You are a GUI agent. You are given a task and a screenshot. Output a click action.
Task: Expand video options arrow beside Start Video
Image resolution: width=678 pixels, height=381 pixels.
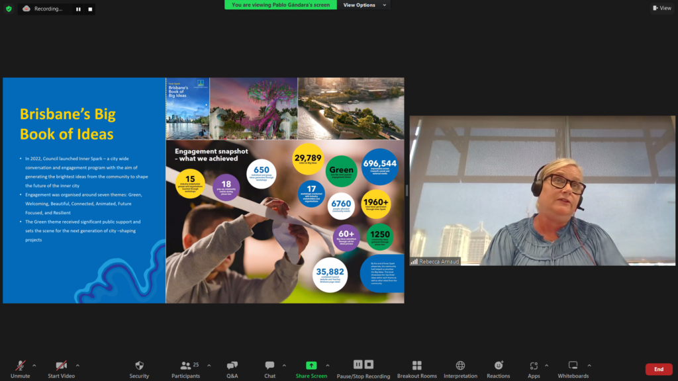(x=77, y=365)
